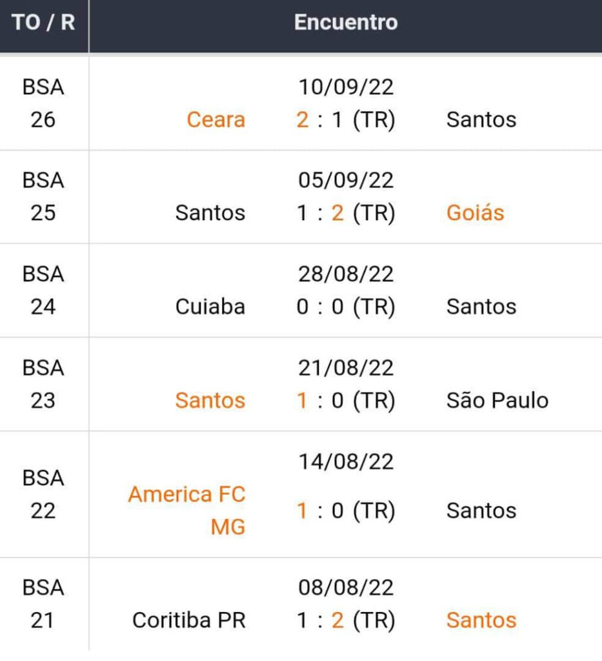Image resolution: width=602 pixels, height=661 pixels.
Task: Select the BSA 24 round cell
Action: pos(43,290)
